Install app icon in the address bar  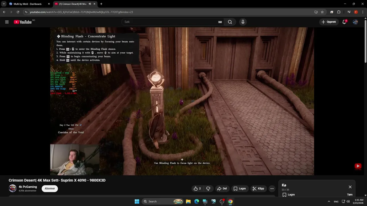(x=316, y=12)
